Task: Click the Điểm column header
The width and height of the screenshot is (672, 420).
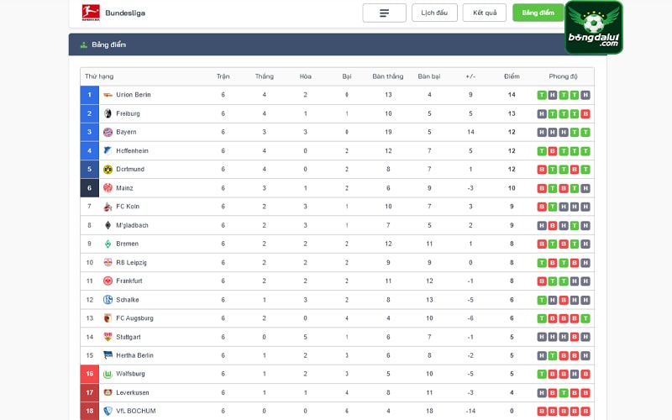Action: pyautogui.click(x=512, y=76)
